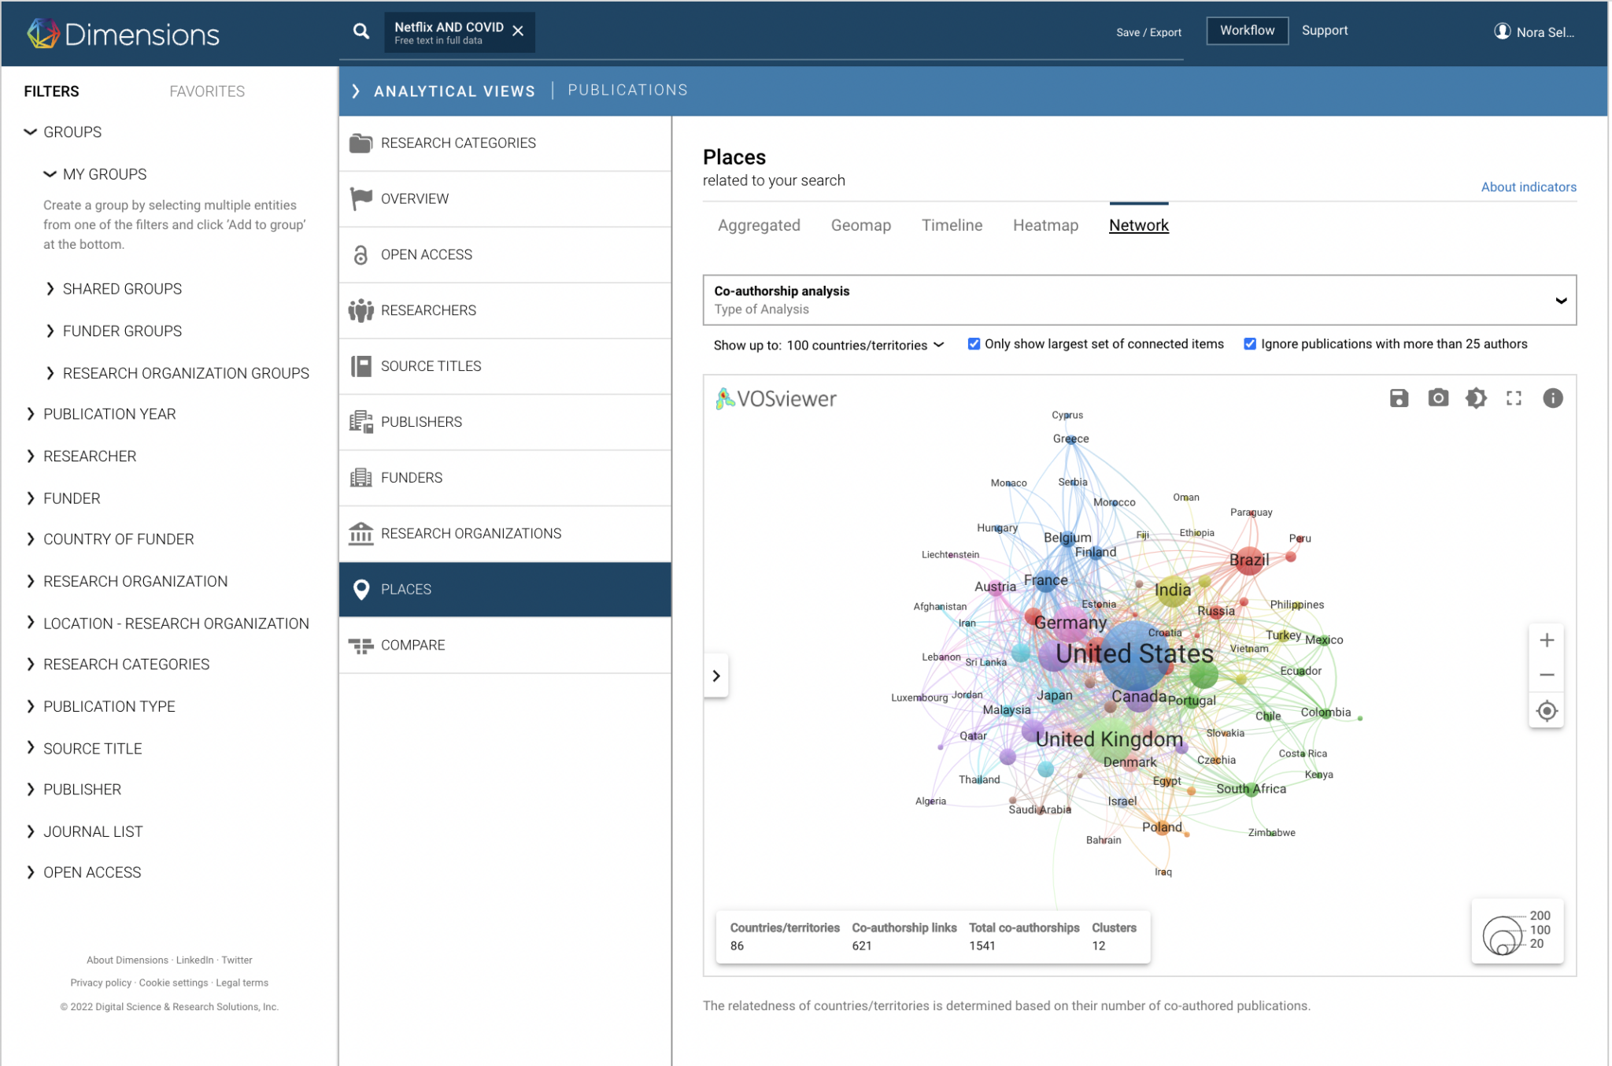The width and height of the screenshot is (1612, 1066).
Task: Zoom out on the network map
Action: pos(1546,675)
